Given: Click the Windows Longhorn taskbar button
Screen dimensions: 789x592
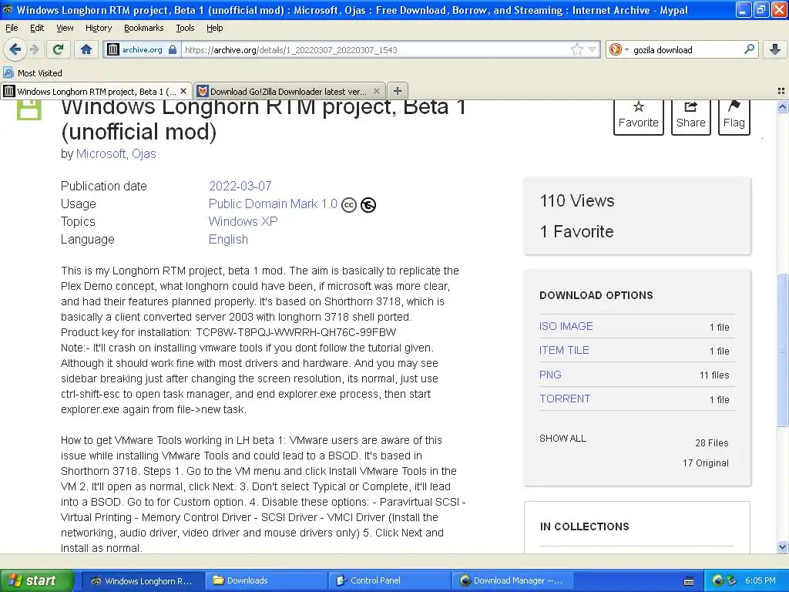Looking at the screenshot, I should 143,580.
